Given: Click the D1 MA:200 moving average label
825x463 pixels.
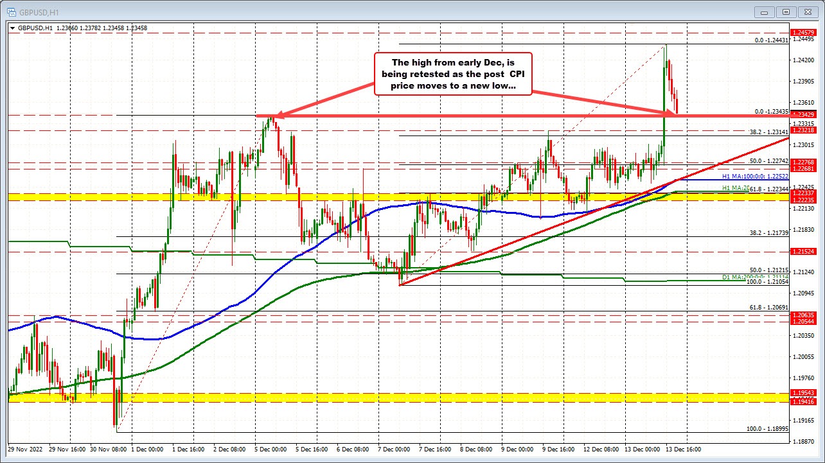Looking at the screenshot, I should [756, 277].
